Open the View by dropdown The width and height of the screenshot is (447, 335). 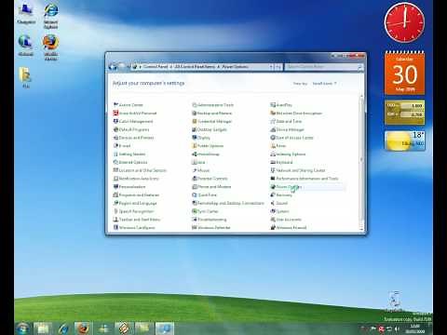324,84
